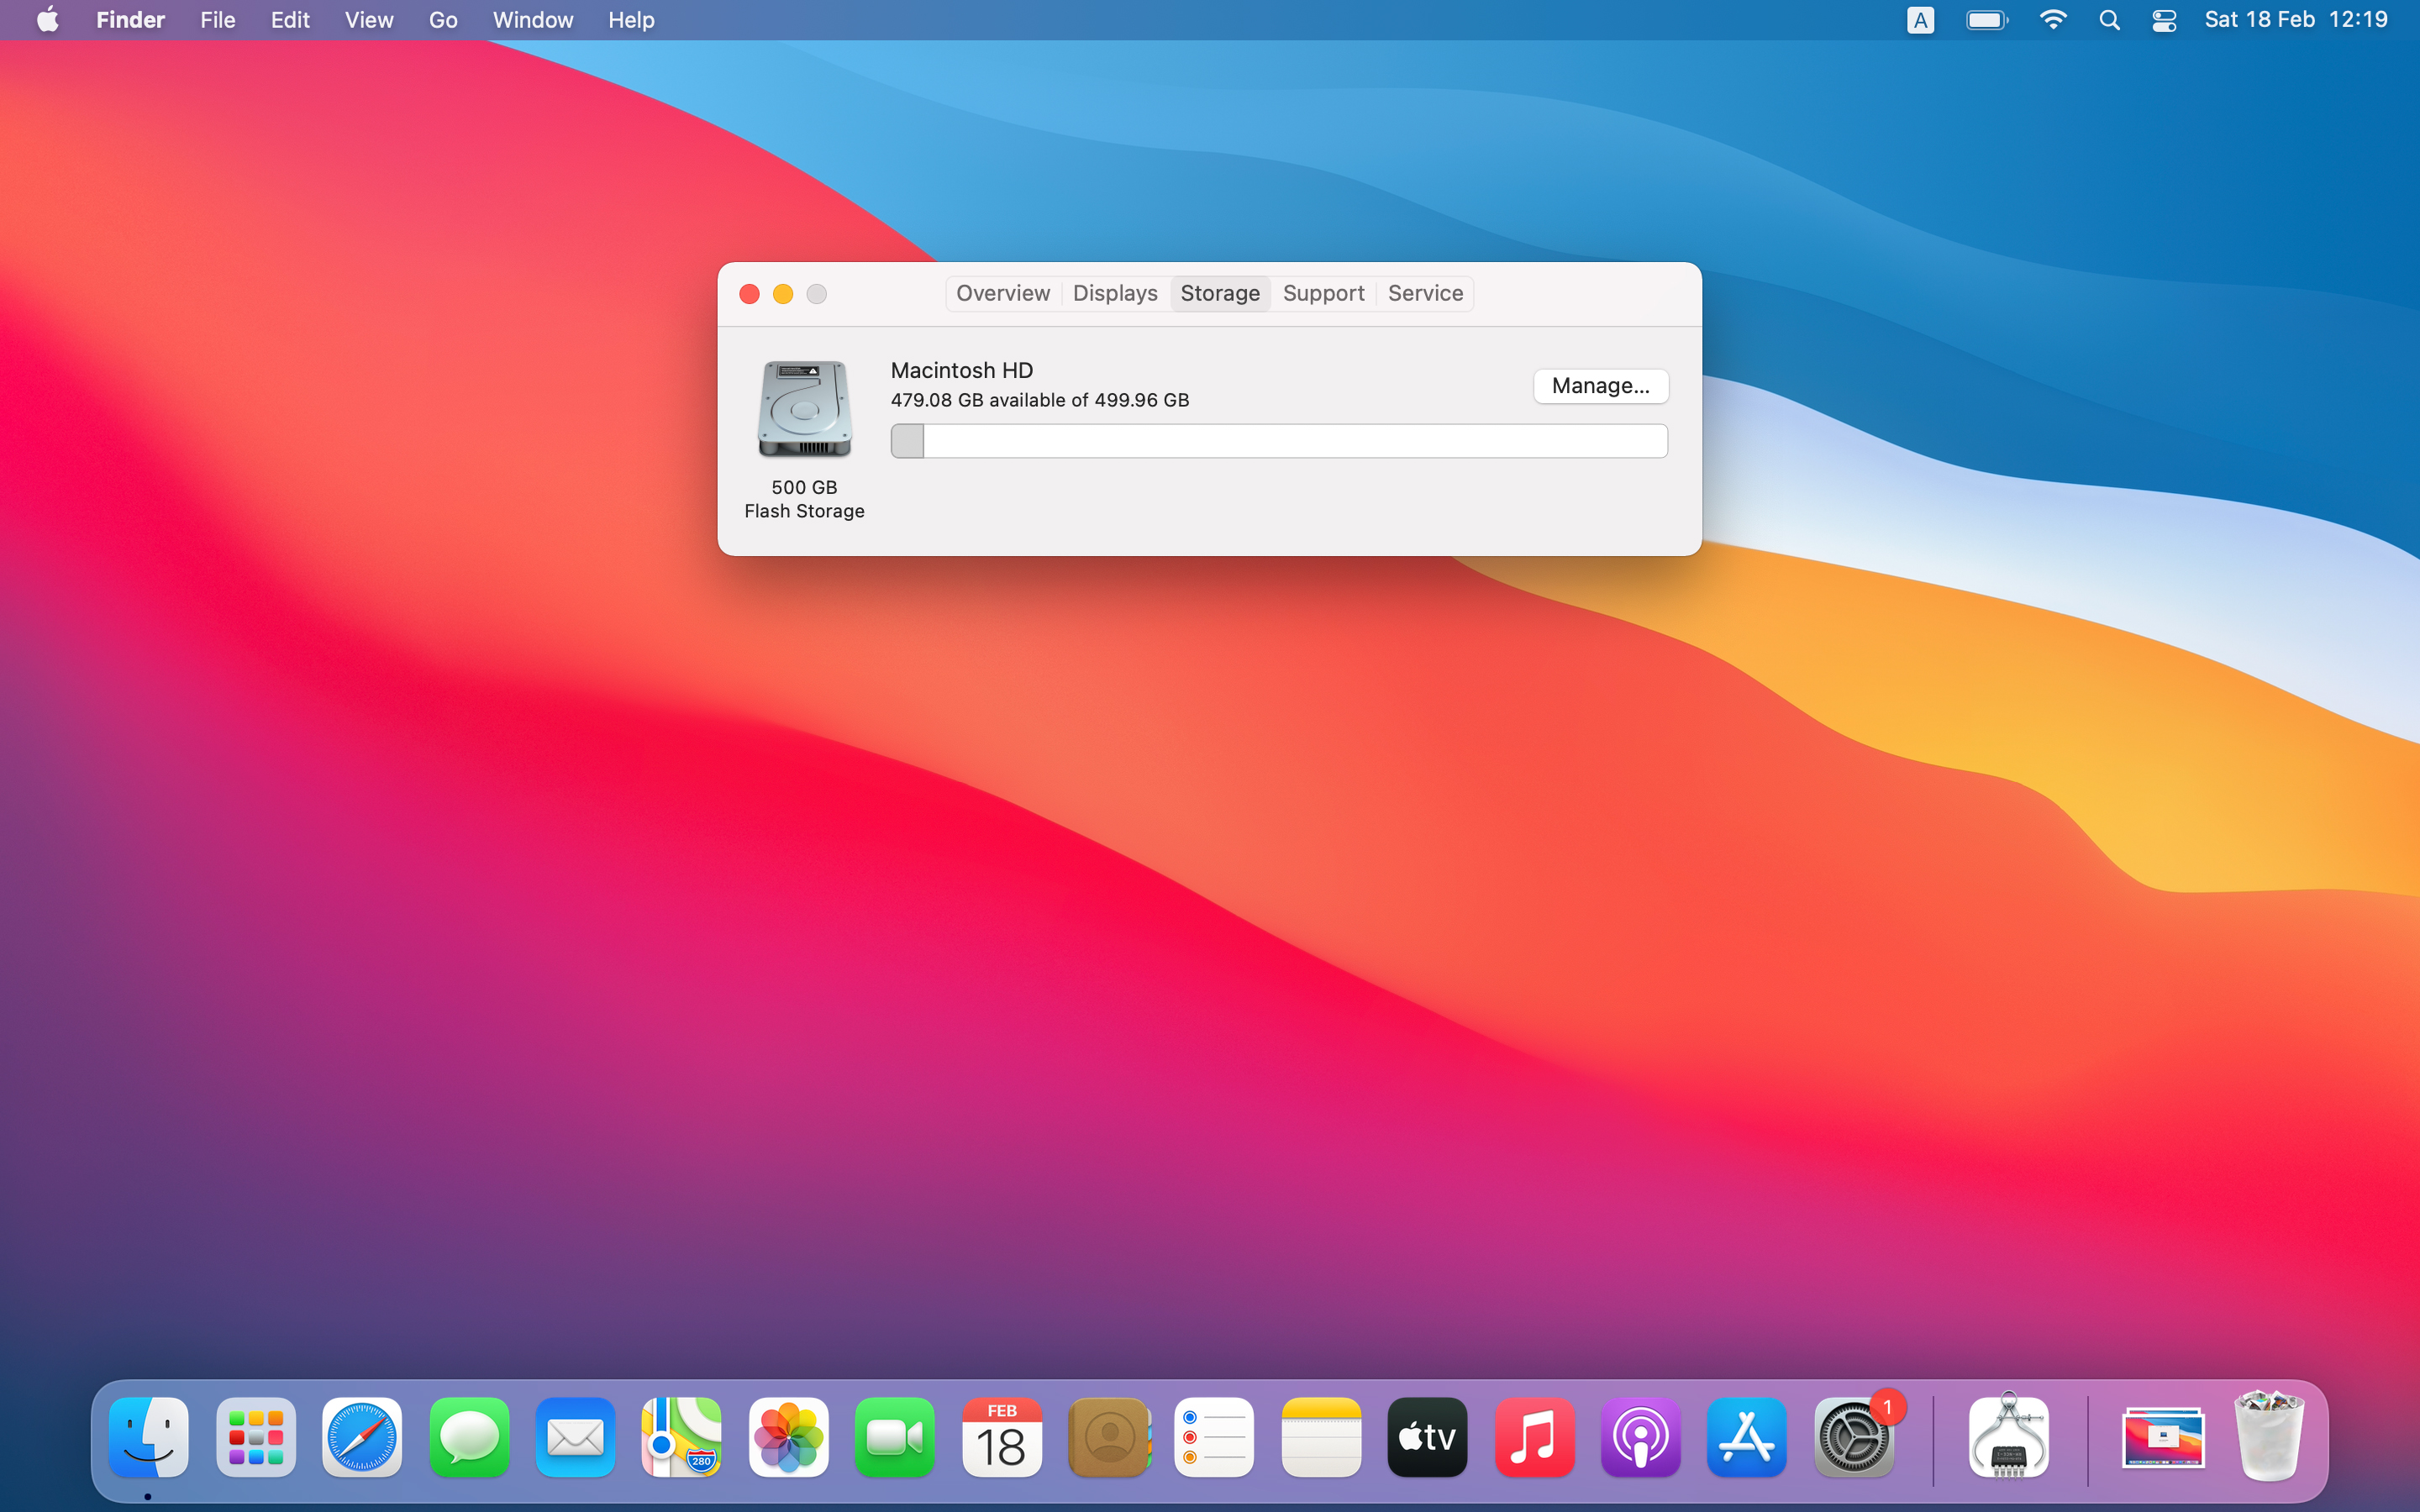Open the App Store icon
This screenshot has width=2420, height=1512.
(x=1746, y=1438)
